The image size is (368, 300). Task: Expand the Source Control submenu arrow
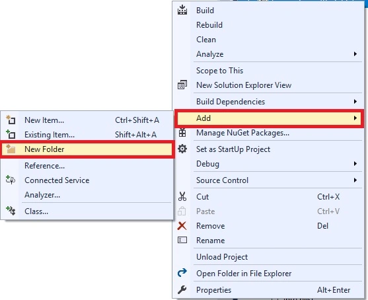click(355, 180)
